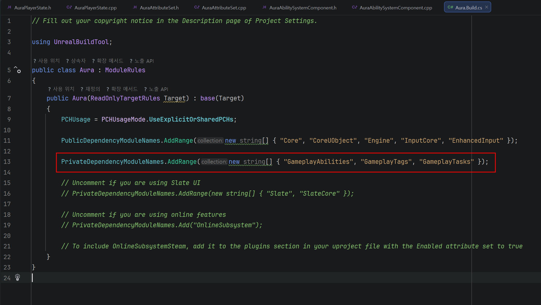Viewport: 541px width, 305px height.
Task: Click the C# file icon on the Aura.Build.cs tab
Action: click(x=450, y=7)
